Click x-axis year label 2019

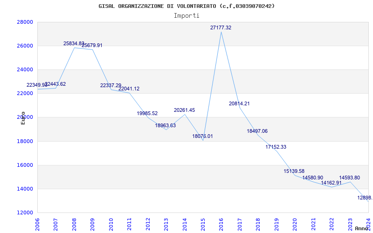pyautogui.click(x=276, y=225)
